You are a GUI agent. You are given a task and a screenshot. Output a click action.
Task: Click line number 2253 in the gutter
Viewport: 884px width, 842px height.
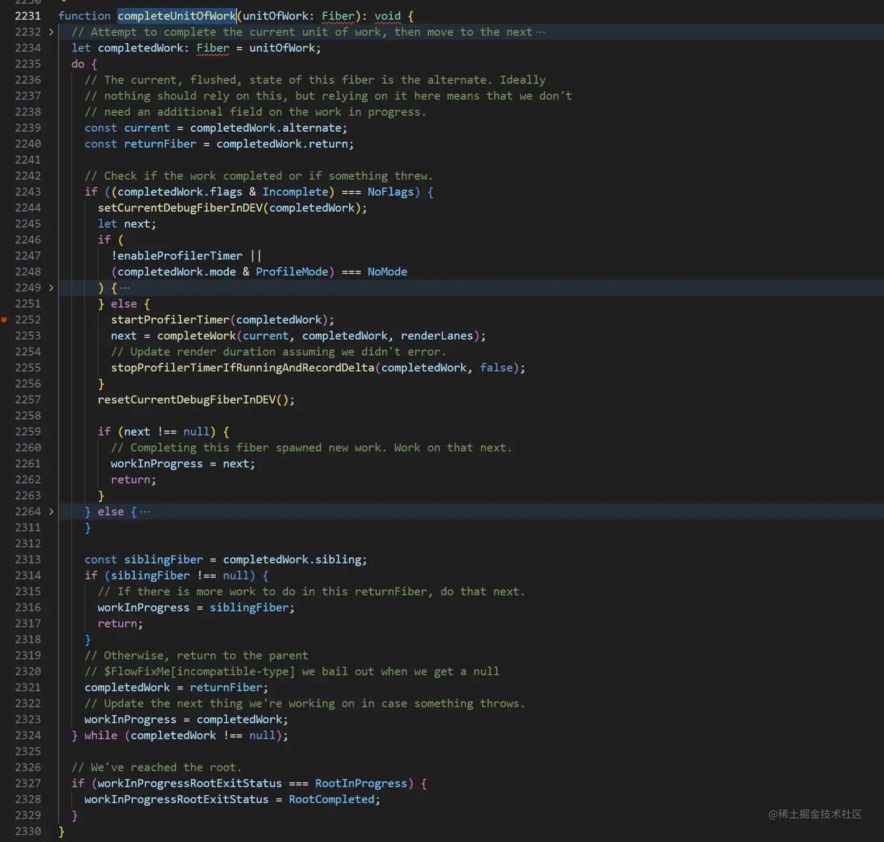click(x=28, y=336)
